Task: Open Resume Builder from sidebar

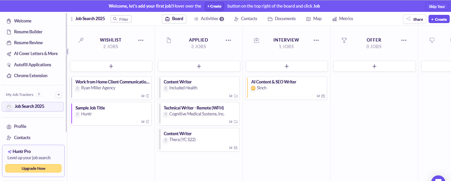Action: (28, 32)
